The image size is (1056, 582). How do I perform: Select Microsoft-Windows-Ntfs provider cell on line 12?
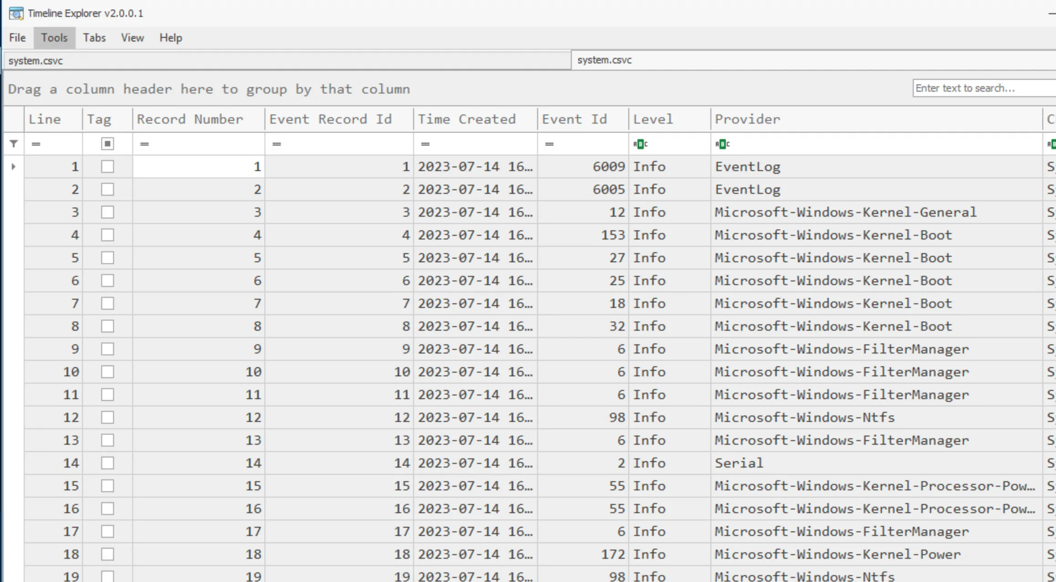(x=877, y=417)
